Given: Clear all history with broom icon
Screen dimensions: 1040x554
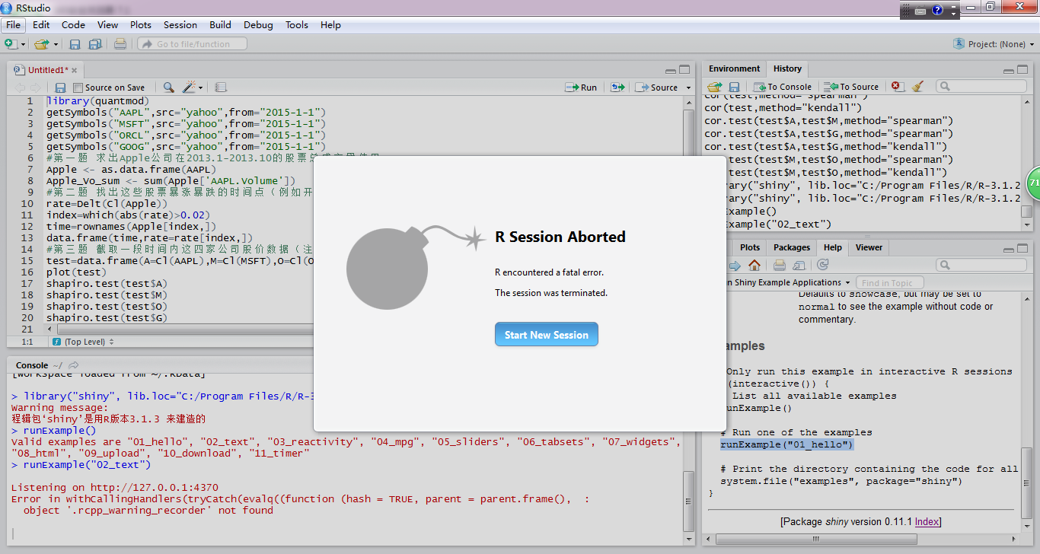Looking at the screenshot, I should pyautogui.click(x=917, y=87).
